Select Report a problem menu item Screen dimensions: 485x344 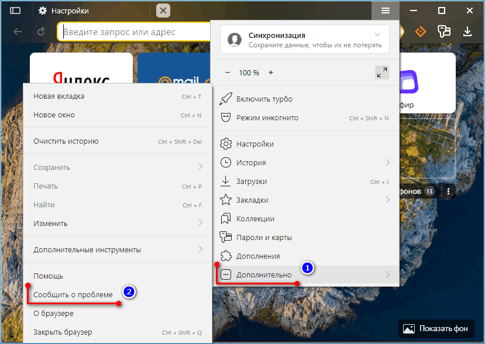pyautogui.click(x=73, y=294)
